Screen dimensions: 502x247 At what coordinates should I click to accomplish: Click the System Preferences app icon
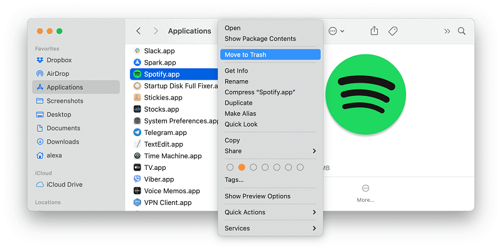click(x=137, y=120)
